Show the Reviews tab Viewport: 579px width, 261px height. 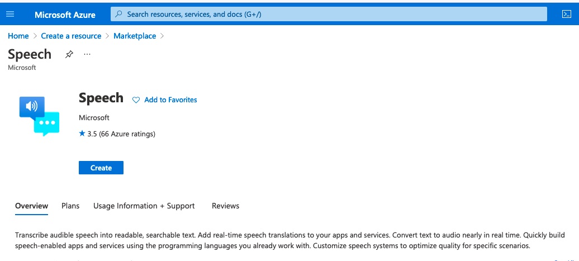tap(226, 206)
